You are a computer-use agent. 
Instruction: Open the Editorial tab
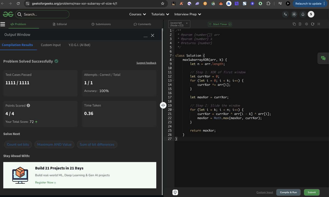point(60,24)
